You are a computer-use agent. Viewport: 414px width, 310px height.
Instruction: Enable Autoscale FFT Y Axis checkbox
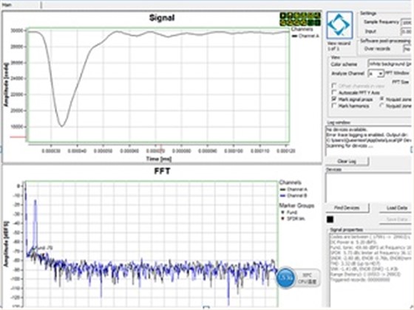[x=334, y=92]
